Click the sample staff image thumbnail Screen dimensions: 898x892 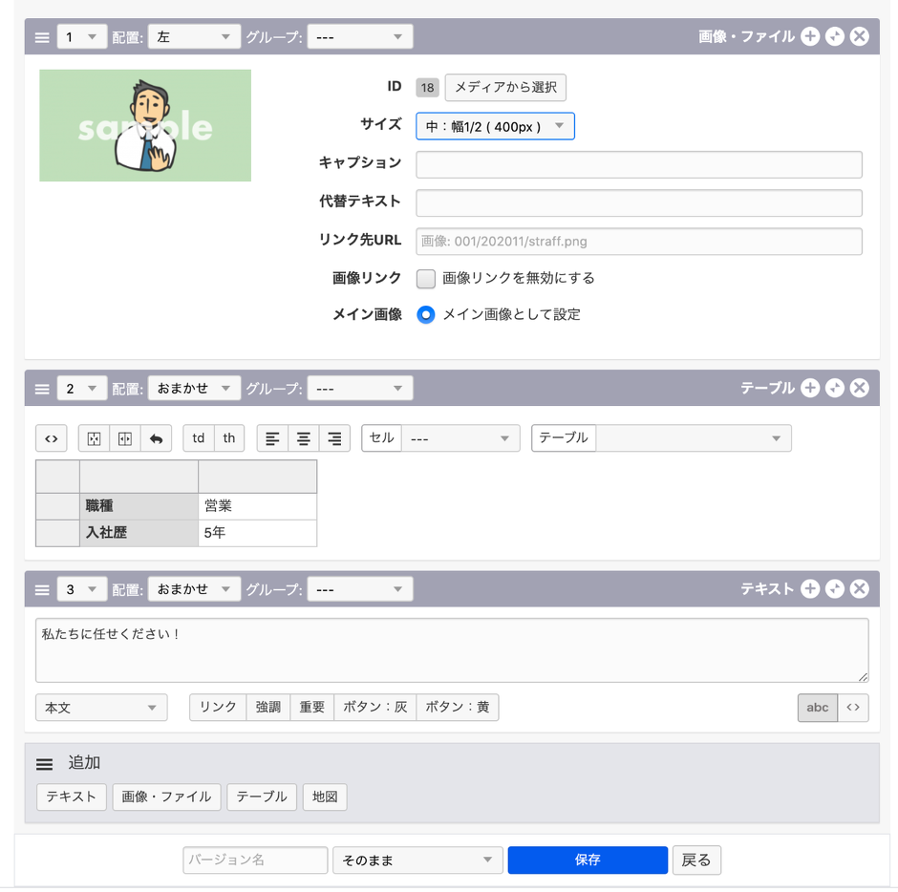pos(144,125)
